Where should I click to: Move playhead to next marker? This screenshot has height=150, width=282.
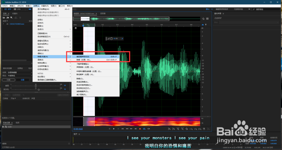pyautogui.click(x=136, y=129)
